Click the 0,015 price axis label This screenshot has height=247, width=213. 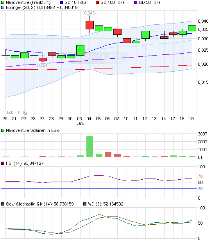(203, 82)
